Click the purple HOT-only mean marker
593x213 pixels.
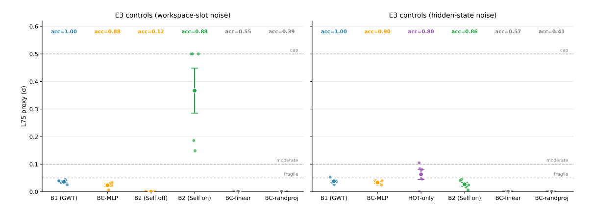(421, 174)
